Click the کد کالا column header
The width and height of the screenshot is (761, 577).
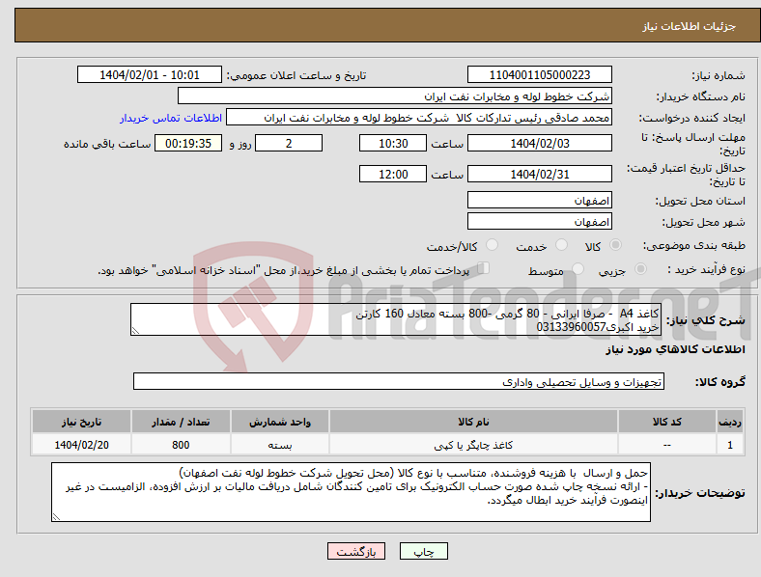[667, 422]
